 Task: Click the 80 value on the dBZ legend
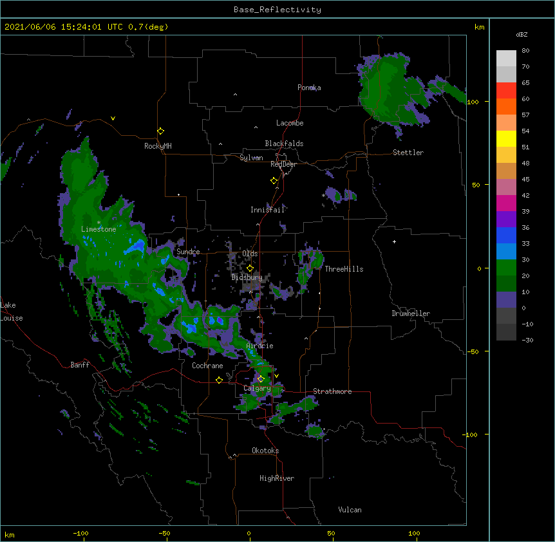[x=525, y=51]
